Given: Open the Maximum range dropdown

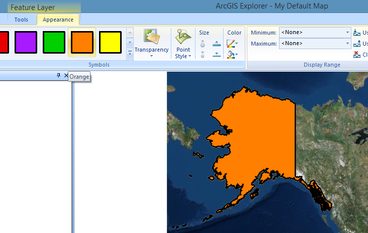Looking at the screenshot, I should (347, 43).
